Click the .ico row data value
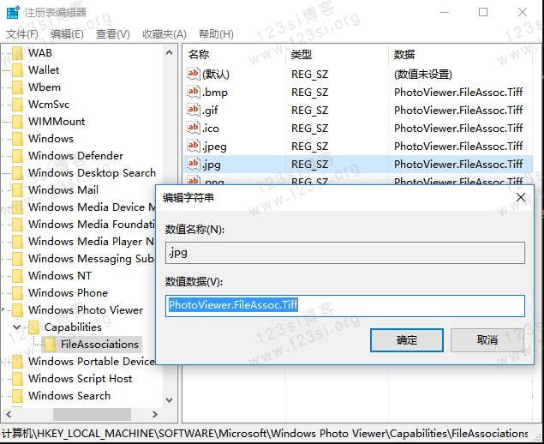This screenshot has width=544, height=444. [x=458, y=128]
